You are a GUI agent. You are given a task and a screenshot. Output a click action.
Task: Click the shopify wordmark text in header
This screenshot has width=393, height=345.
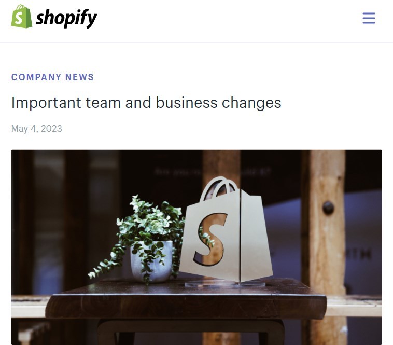pyautogui.click(x=66, y=18)
